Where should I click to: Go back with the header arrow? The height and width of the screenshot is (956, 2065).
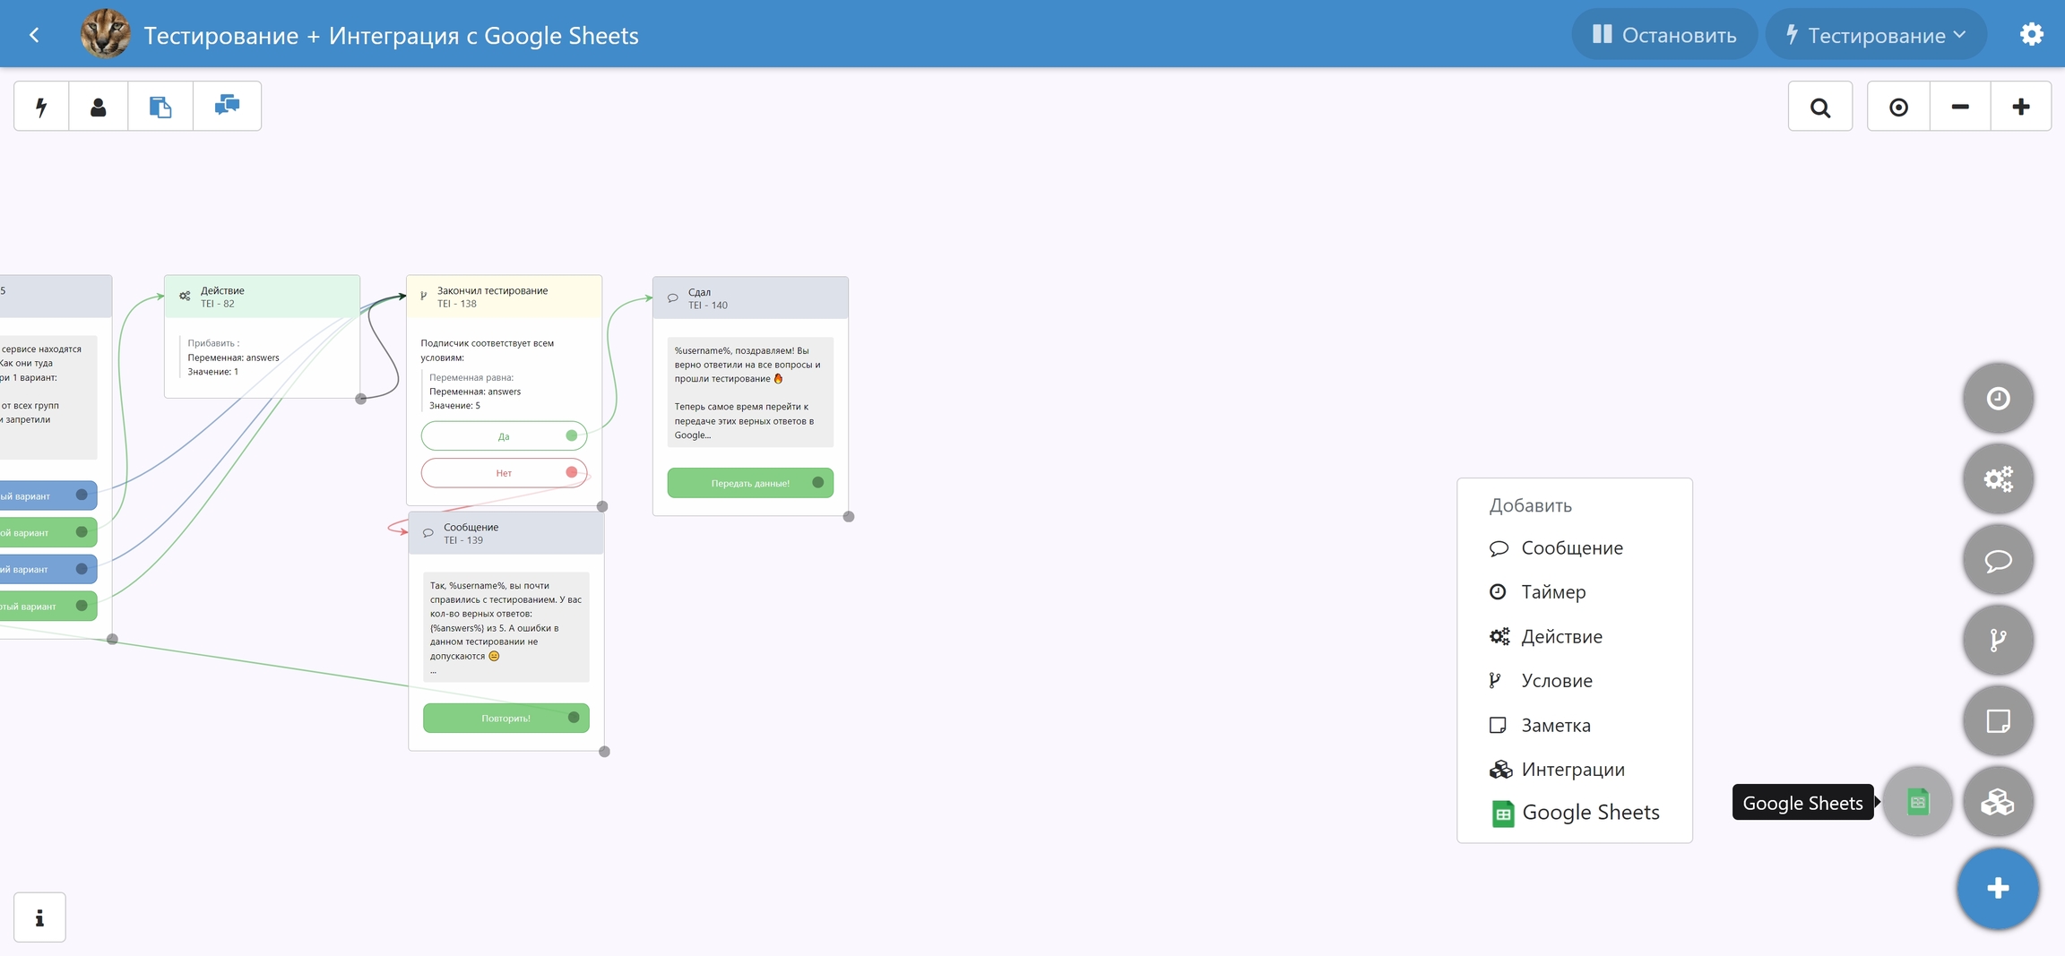(x=34, y=35)
